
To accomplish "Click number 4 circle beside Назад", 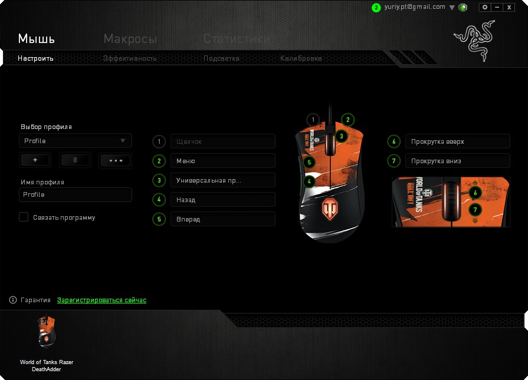I will pos(159,200).
